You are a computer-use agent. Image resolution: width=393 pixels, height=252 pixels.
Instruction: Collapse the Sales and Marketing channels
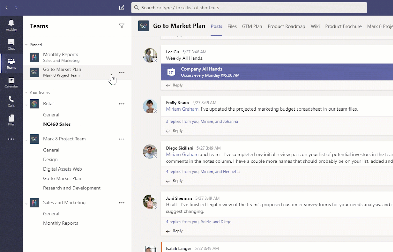[x=26, y=204]
